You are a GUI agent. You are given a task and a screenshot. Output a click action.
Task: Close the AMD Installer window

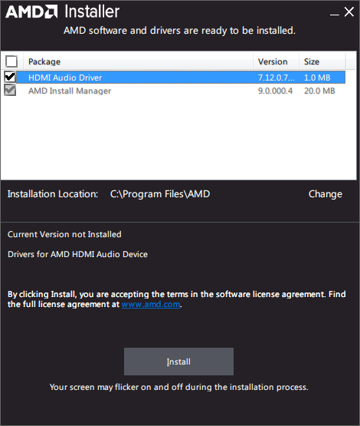click(349, 12)
